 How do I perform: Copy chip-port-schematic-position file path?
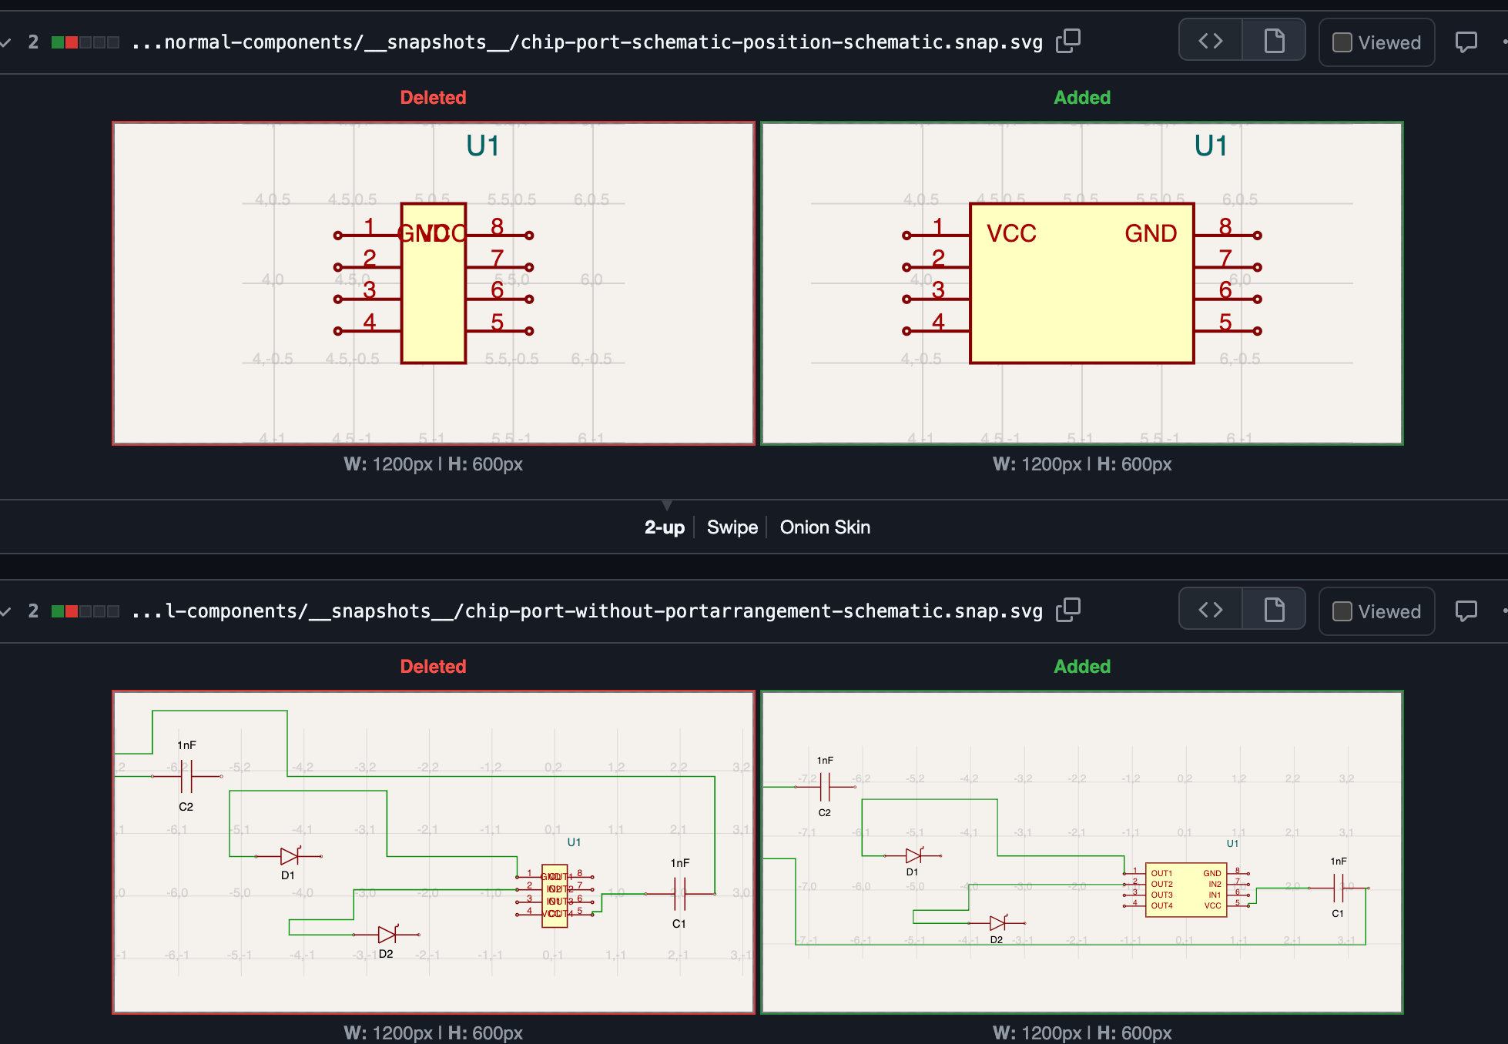[x=1068, y=42]
